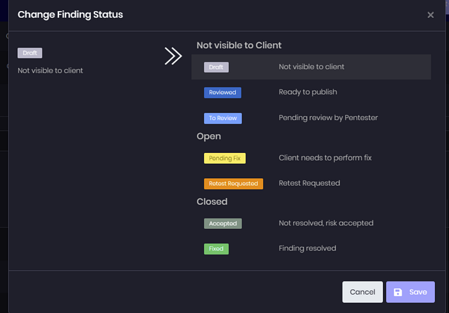Select the 'Ready to publish' option
This screenshot has height=313, width=449.
(307, 92)
